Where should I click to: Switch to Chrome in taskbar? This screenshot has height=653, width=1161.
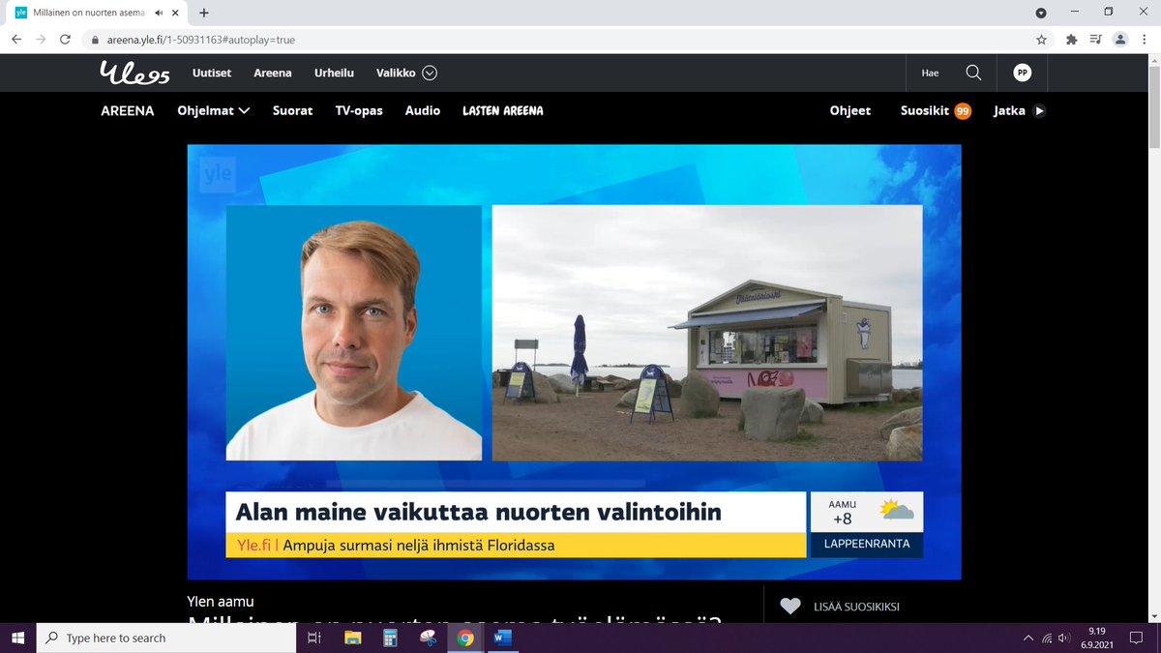(465, 638)
